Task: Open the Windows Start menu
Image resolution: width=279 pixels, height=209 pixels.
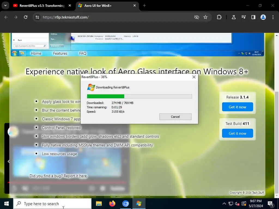Action: click(7, 204)
